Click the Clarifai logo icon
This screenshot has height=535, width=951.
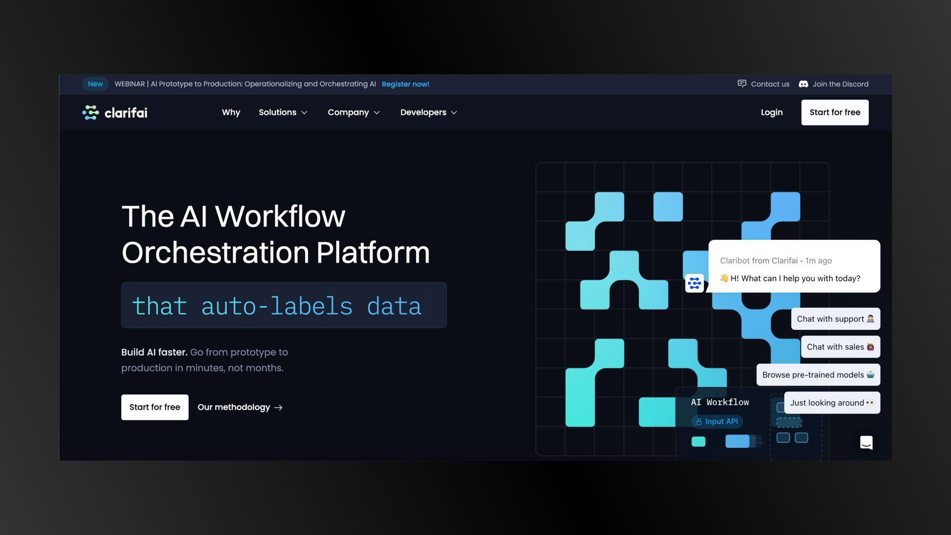[91, 112]
